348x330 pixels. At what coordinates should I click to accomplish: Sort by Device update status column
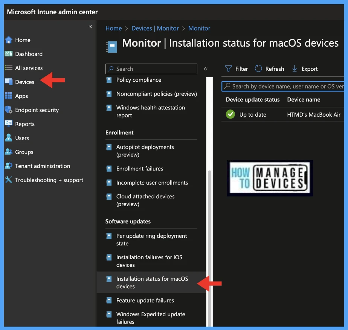tap(253, 100)
